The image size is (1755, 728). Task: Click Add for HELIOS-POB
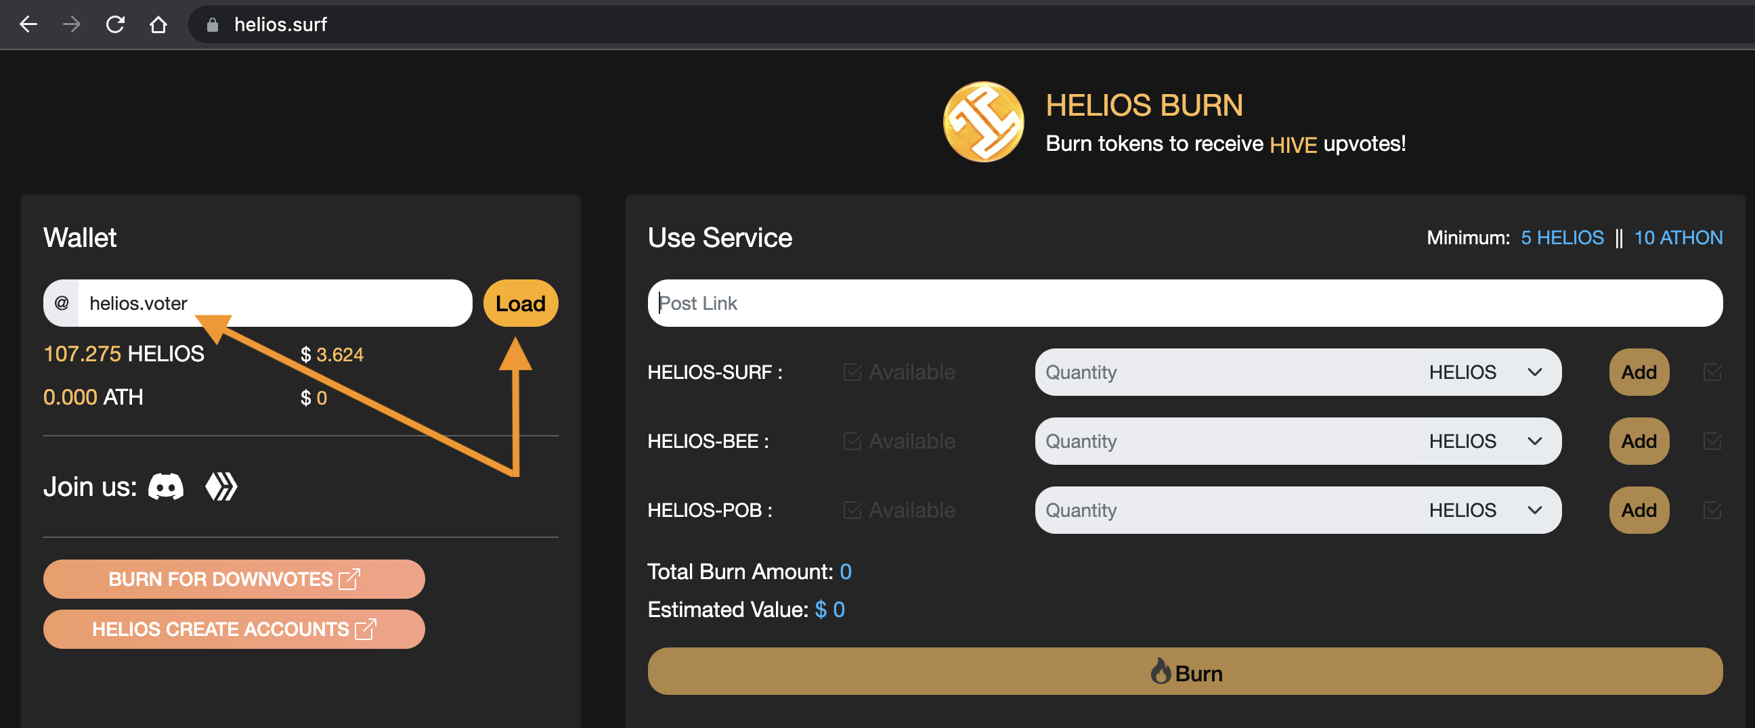click(x=1639, y=510)
